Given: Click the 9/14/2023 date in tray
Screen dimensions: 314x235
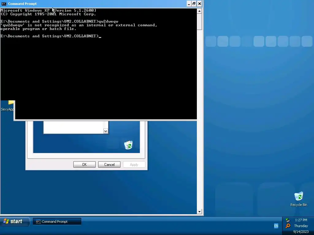Looking at the screenshot, I should (x=301, y=232).
